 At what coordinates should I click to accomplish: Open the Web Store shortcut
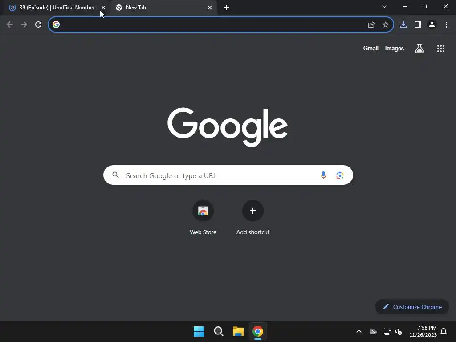(x=203, y=217)
